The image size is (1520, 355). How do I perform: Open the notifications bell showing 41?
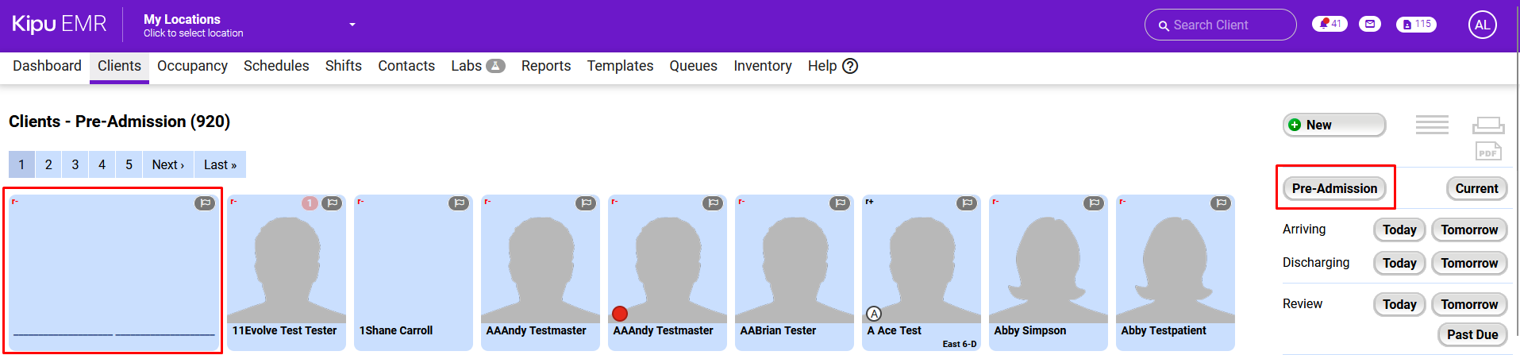point(1330,24)
